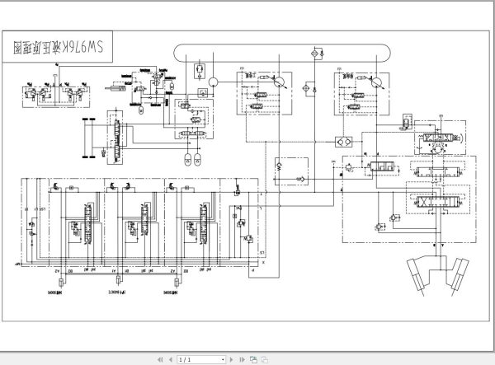Image resolution: width=495 pixels, height=365 pixels.
Task: Click the mirrored SW976K diagram title
Action: [58, 47]
